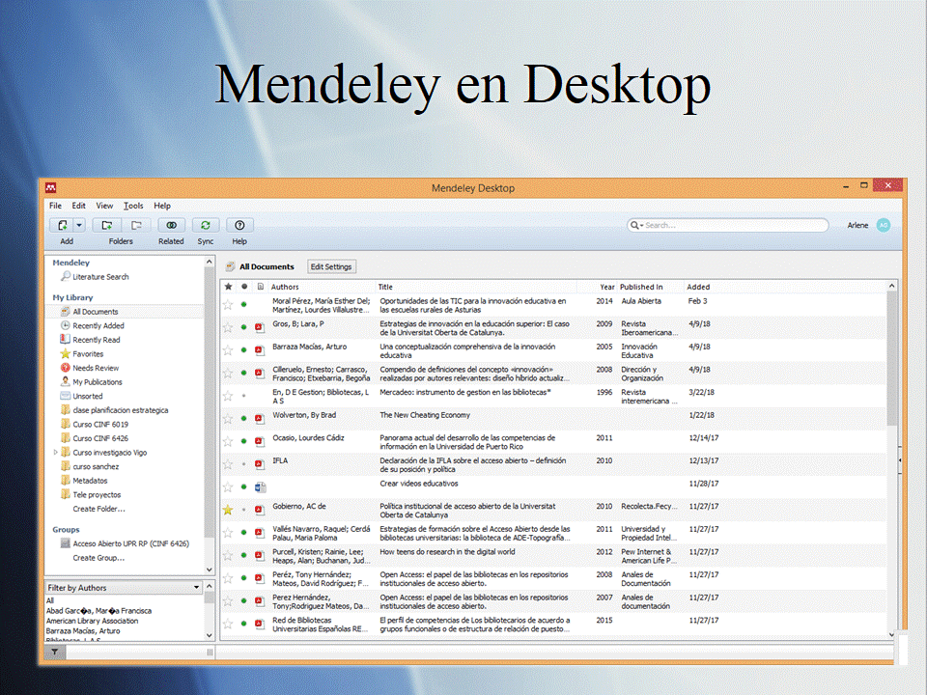Image resolution: width=927 pixels, height=695 pixels.
Task: Open the search magnifier options dropdown
Action: point(636,225)
